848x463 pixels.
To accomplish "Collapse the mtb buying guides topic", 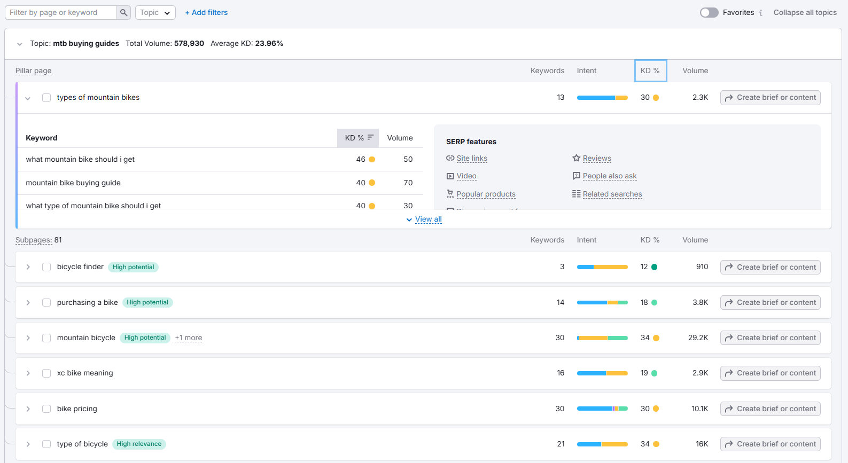I will click(20, 44).
